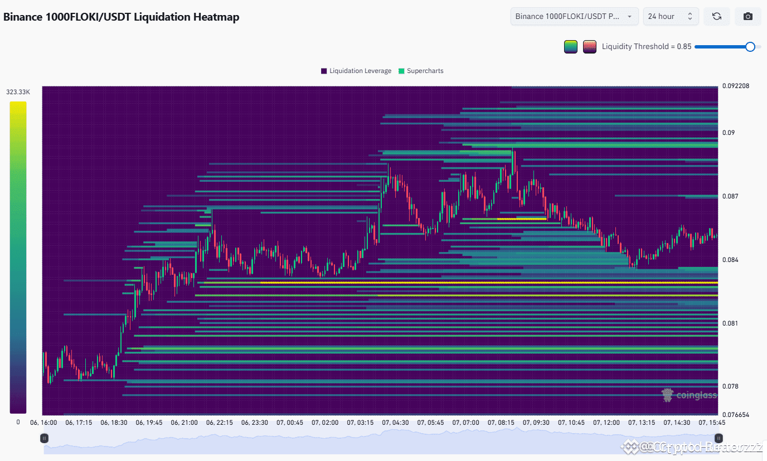Click the 07, 14:30 time axis label

677,423
